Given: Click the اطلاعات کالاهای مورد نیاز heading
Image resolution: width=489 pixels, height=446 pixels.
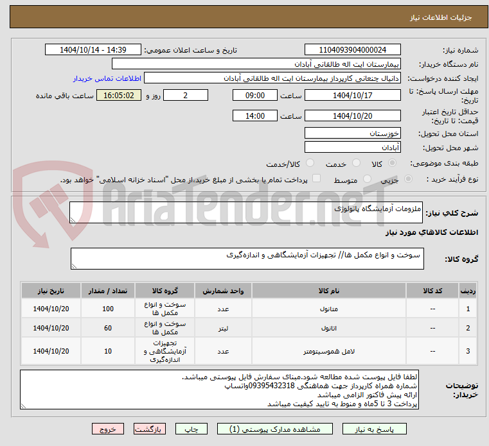Looking at the screenshot, I should click(x=432, y=232).
